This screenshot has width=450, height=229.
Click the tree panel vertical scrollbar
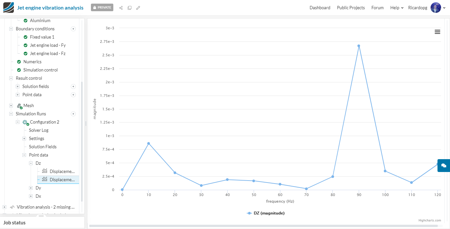[x=82, y=142]
